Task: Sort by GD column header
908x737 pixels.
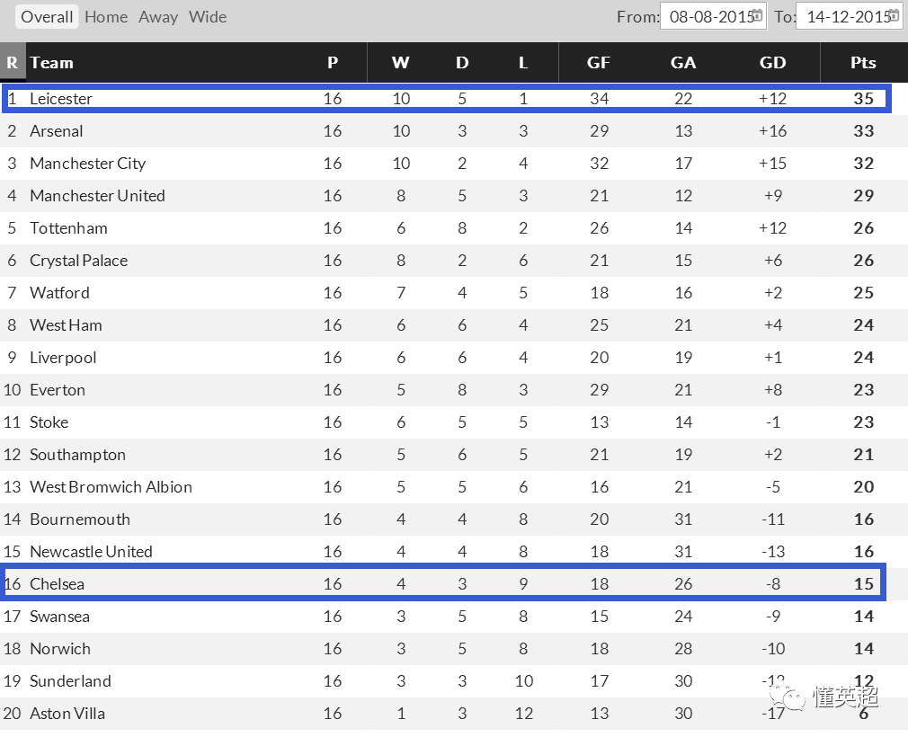Action: (x=772, y=63)
